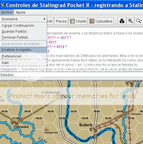Open the Pieces palette button
Screen dimensions: 143x144
(61, 21)
